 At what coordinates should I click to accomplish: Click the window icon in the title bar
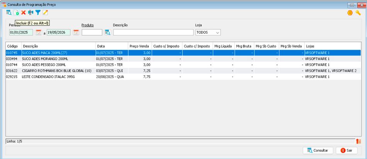4,5
